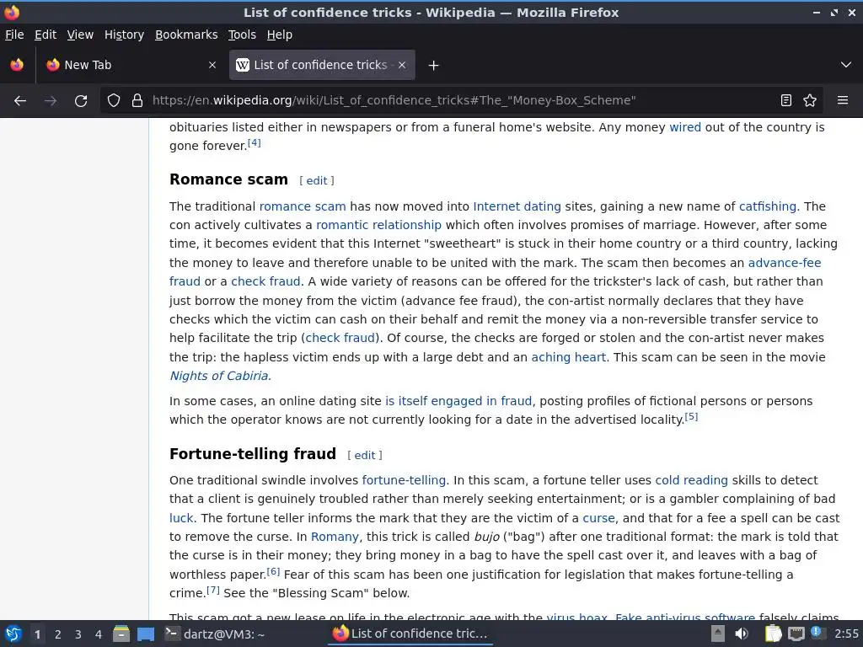Open the file manager taskbar icon
The width and height of the screenshot is (863, 647).
click(x=121, y=634)
